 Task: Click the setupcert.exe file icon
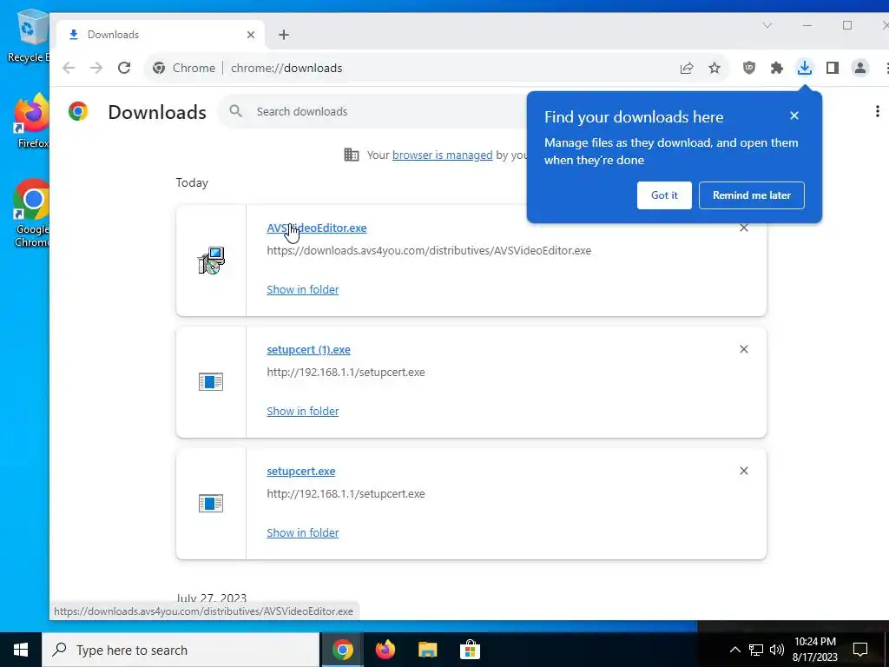coord(211,503)
